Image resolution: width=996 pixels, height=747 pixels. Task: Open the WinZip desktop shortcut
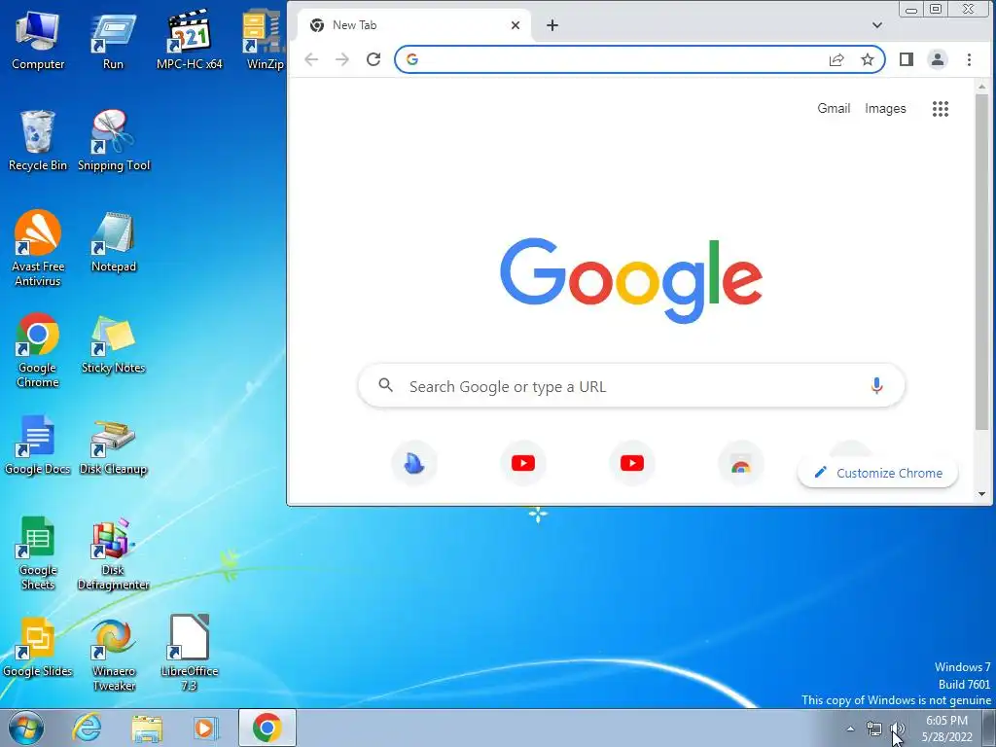pos(265,41)
